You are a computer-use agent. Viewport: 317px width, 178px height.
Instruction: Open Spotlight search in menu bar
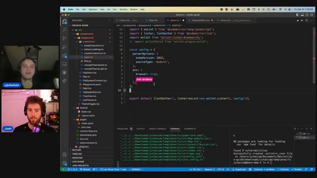tap(285, 9)
